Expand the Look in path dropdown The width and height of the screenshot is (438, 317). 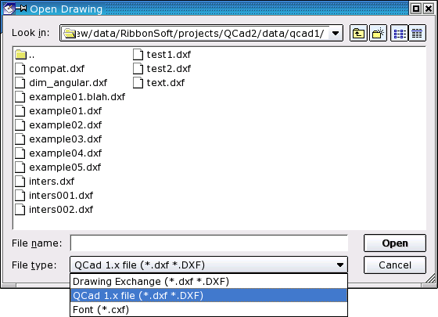click(x=336, y=34)
